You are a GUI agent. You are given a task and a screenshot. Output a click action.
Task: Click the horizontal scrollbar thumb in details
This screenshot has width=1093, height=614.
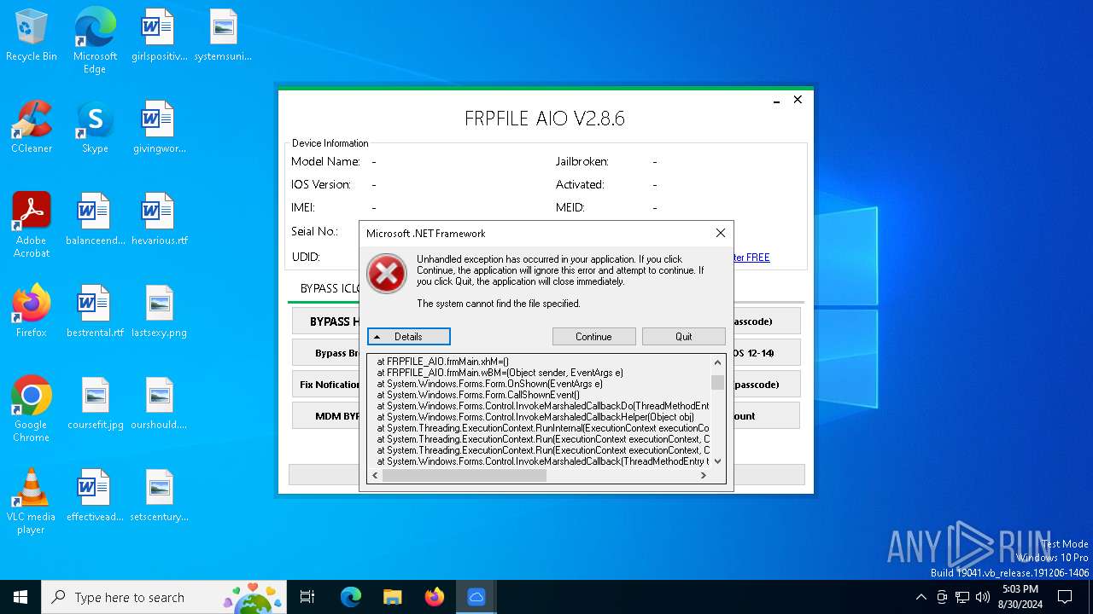tap(464, 475)
